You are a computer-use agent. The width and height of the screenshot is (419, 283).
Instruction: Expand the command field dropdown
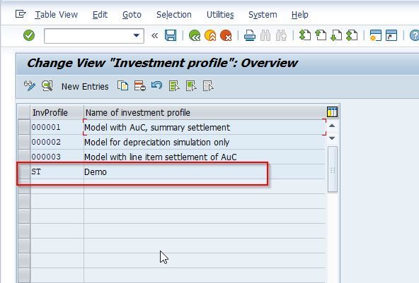tap(137, 35)
